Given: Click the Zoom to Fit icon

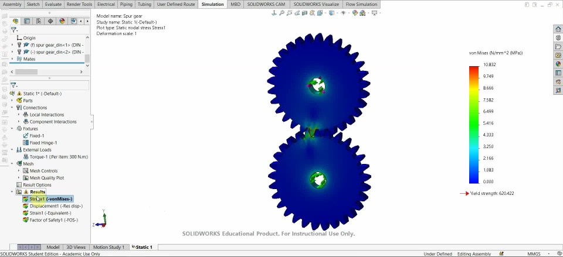Looking at the screenshot, I should [x=281, y=13].
